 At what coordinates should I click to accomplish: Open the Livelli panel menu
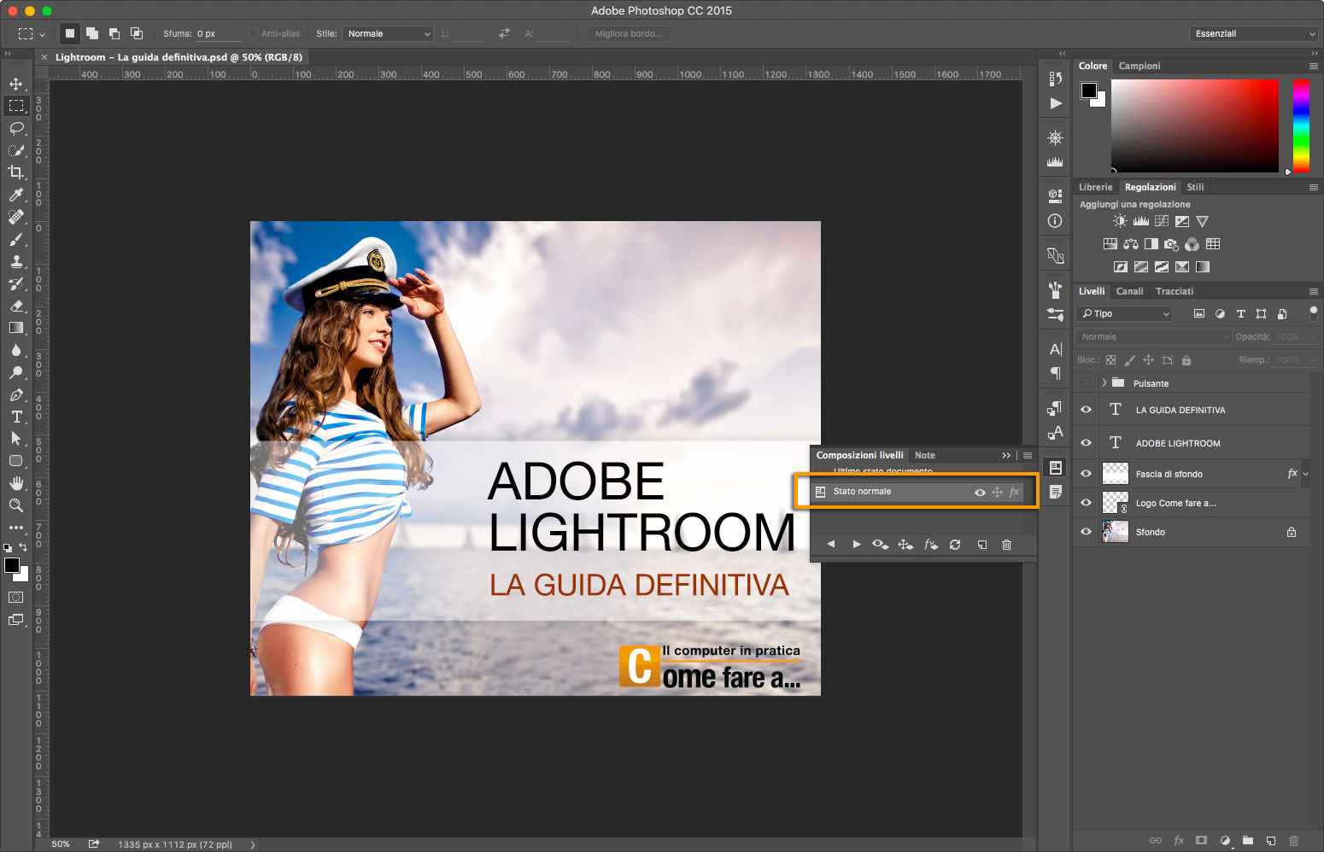point(1314,291)
